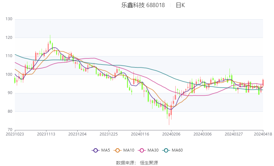The width and height of the screenshot is (274, 166).
Task: Click the y-axis value 110
Action: click(9, 56)
